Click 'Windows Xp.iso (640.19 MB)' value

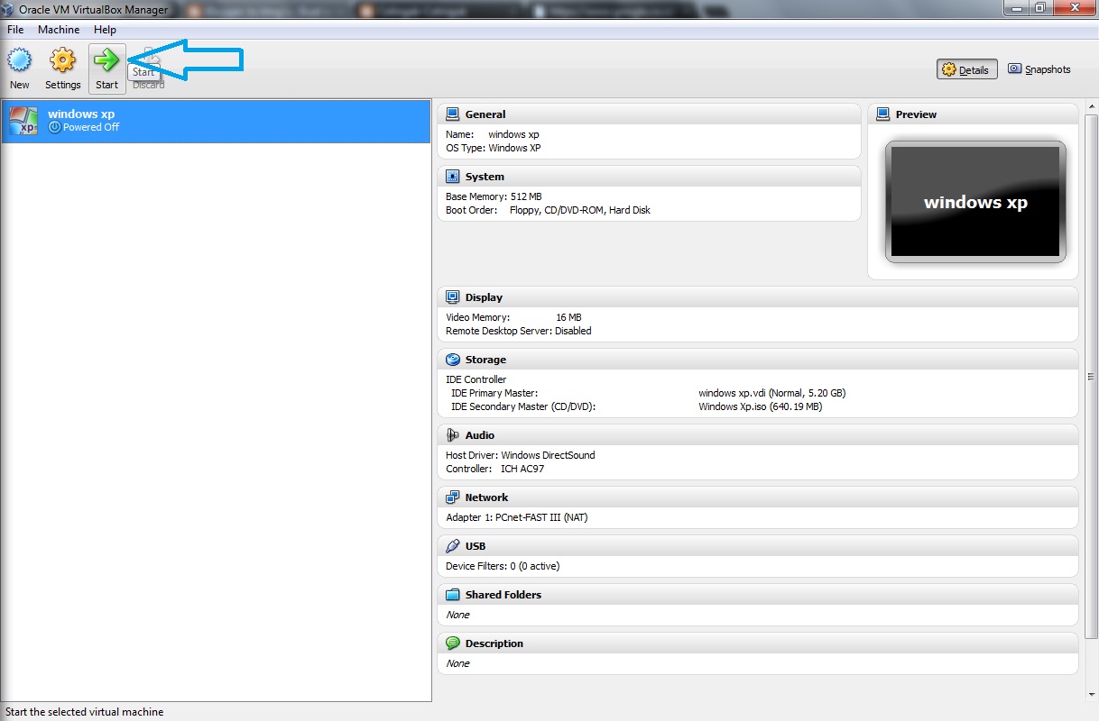761,406
